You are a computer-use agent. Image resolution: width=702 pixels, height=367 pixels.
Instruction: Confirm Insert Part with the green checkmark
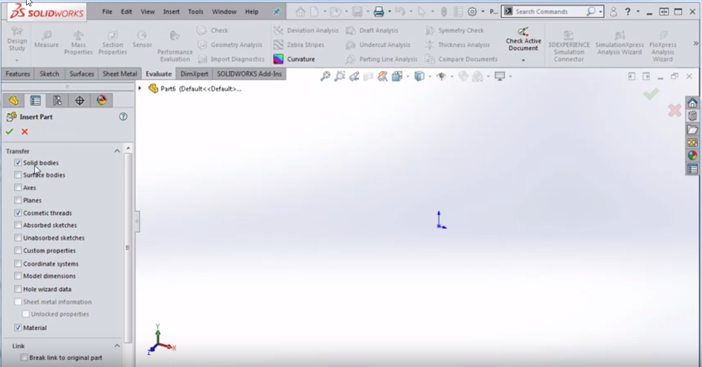(10, 132)
